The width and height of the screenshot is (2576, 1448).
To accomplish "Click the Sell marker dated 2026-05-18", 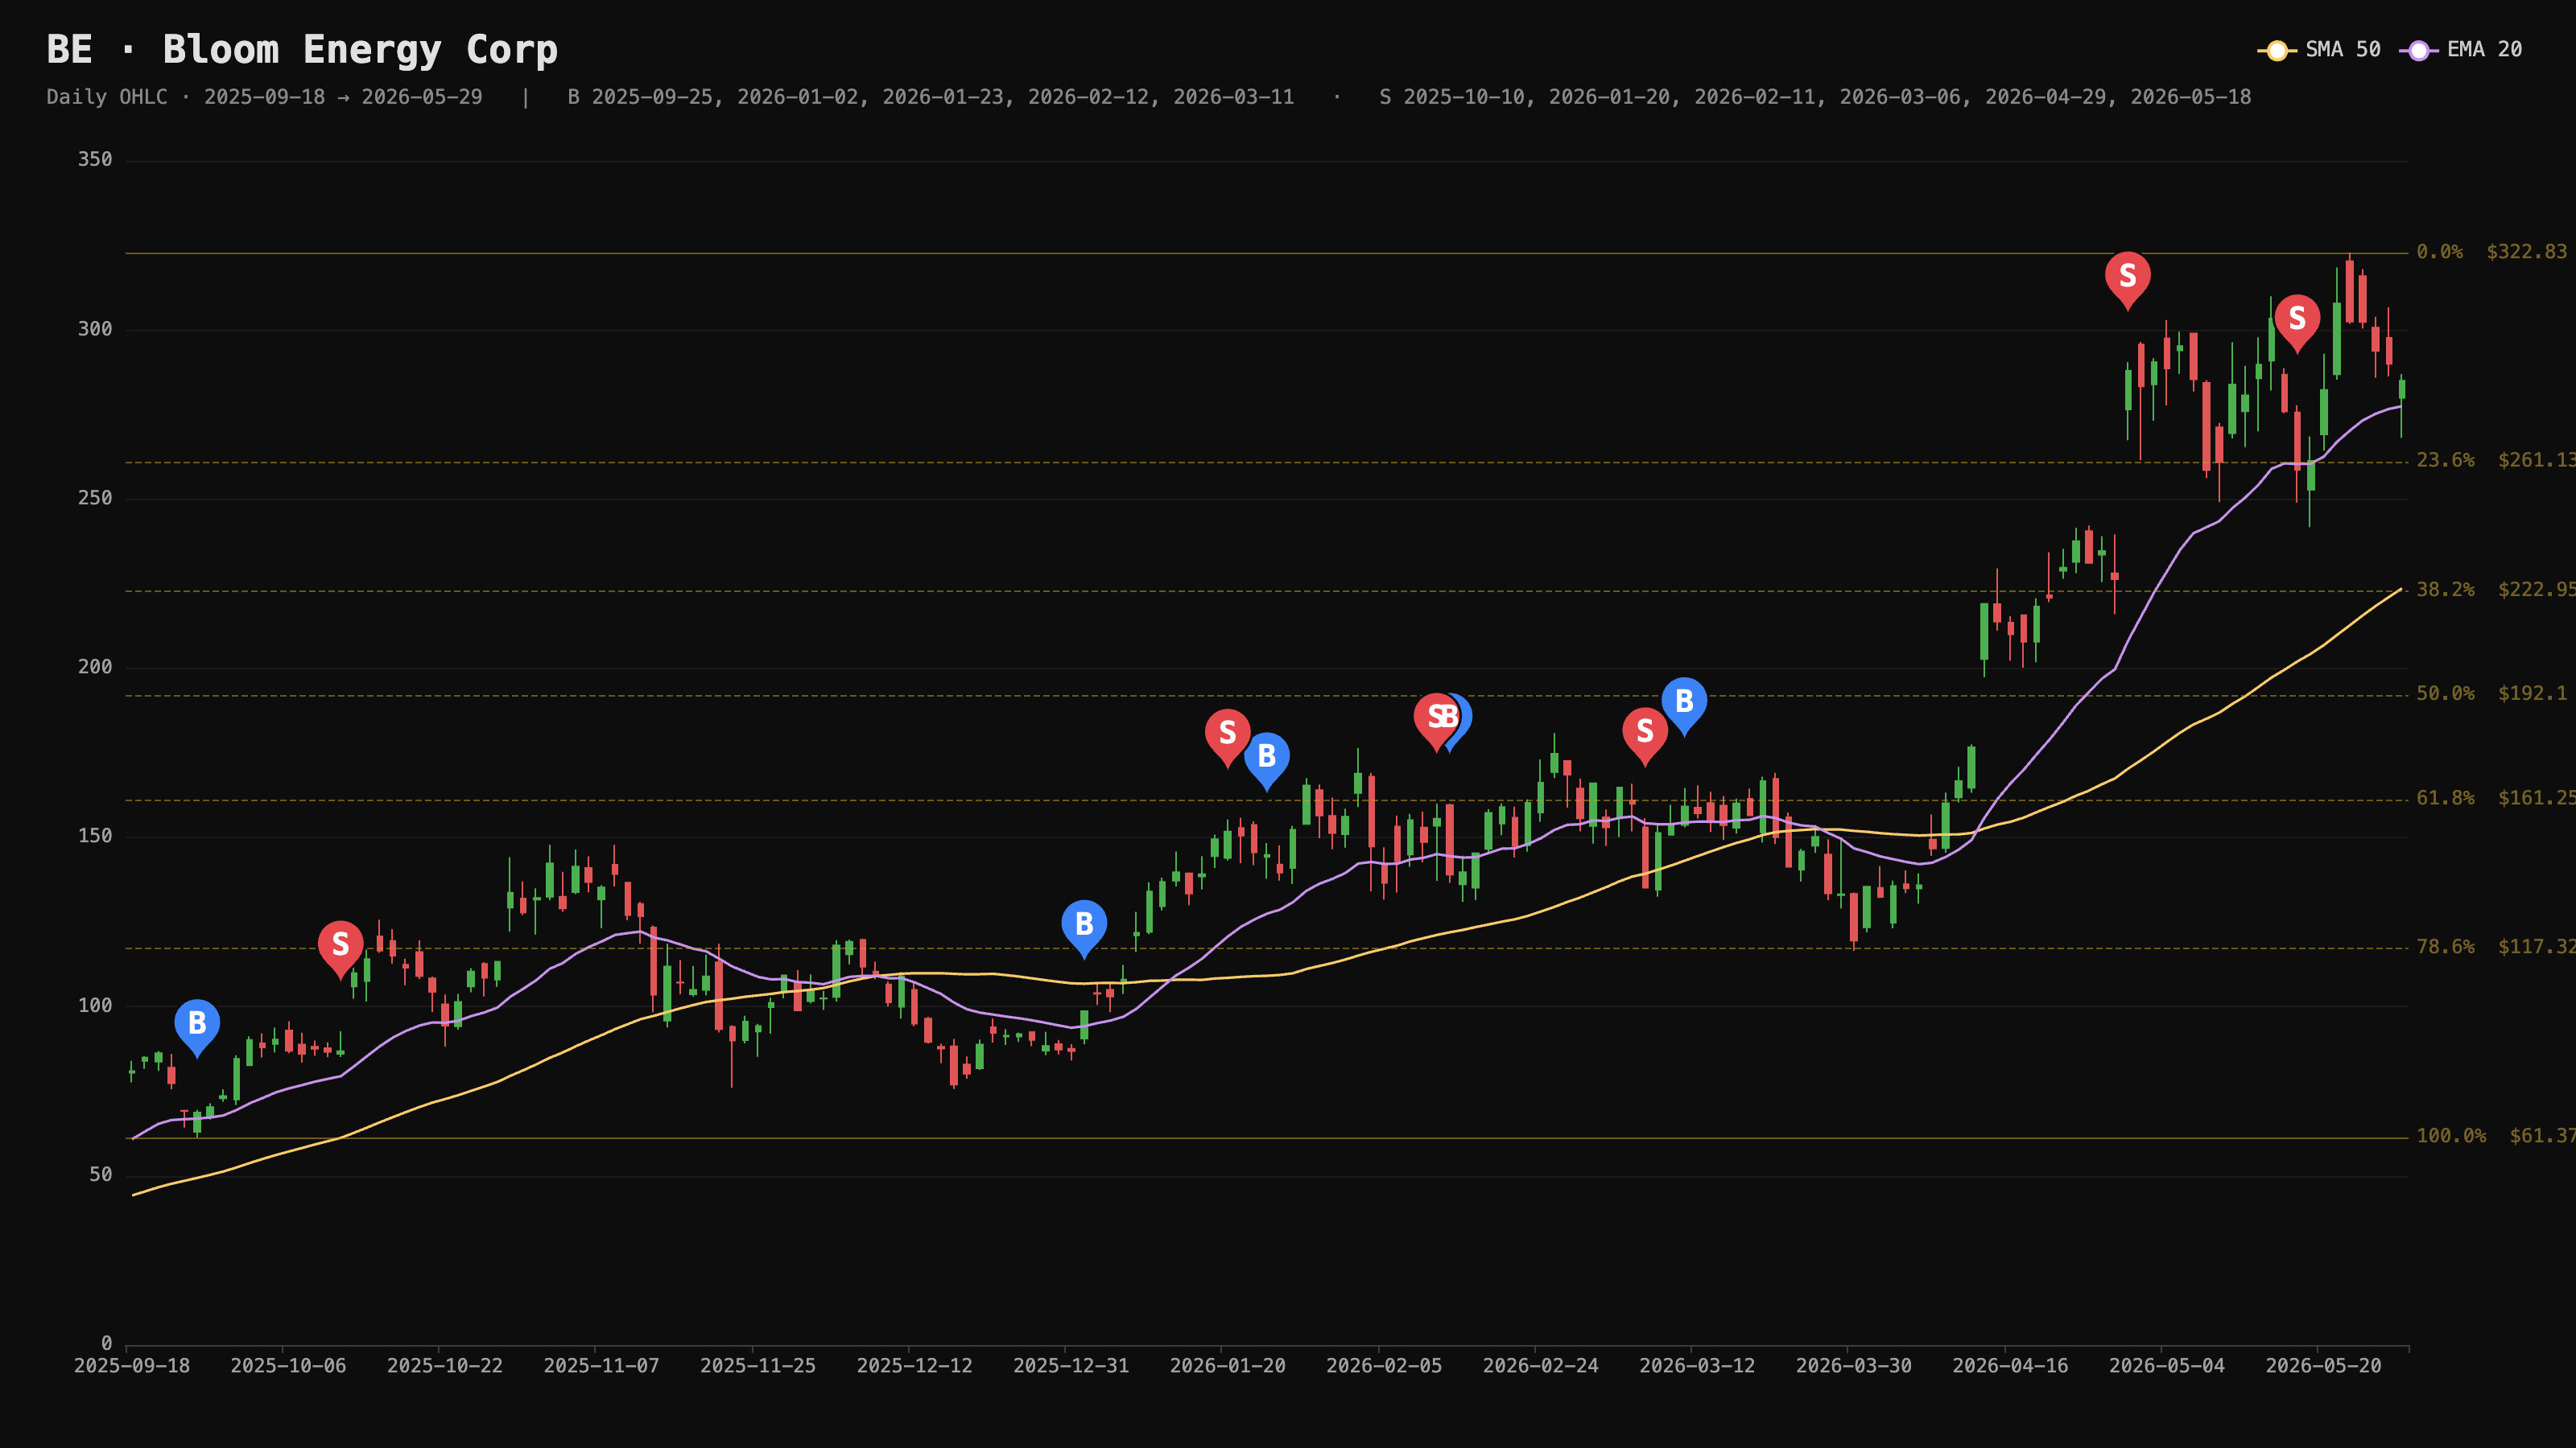I will [2297, 322].
